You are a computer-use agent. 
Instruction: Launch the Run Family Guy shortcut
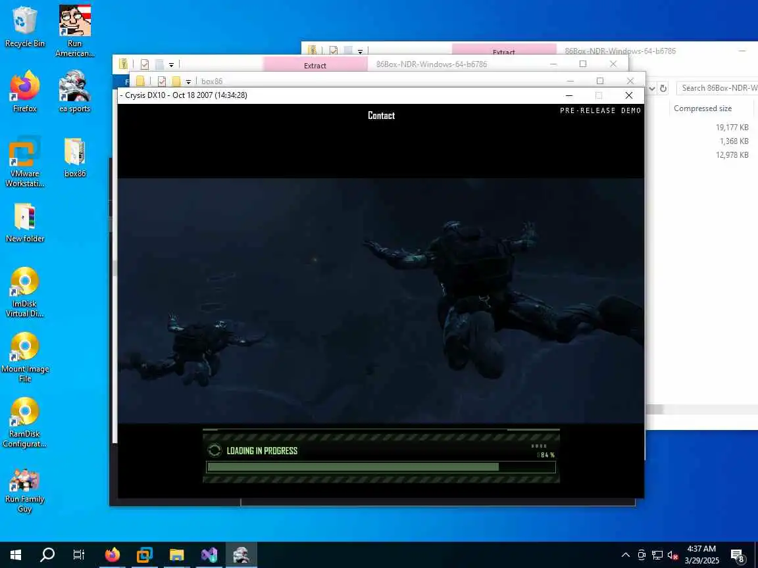click(24, 490)
